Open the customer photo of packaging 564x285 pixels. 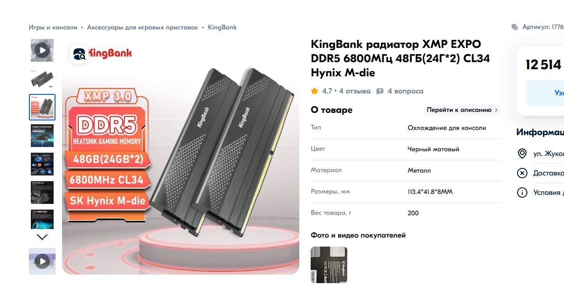329,265
